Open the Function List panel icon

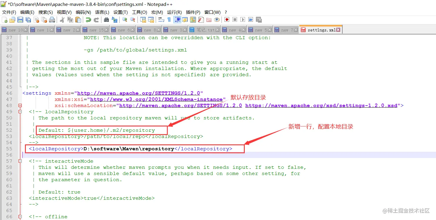[201, 20]
